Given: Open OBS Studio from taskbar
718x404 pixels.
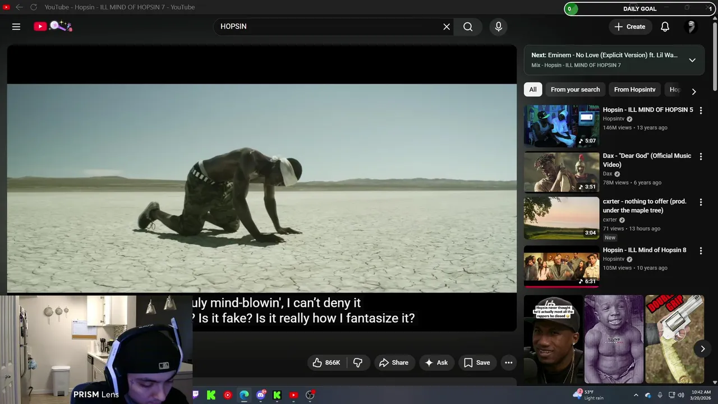Looking at the screenshot, I should [x=310, y=395].
